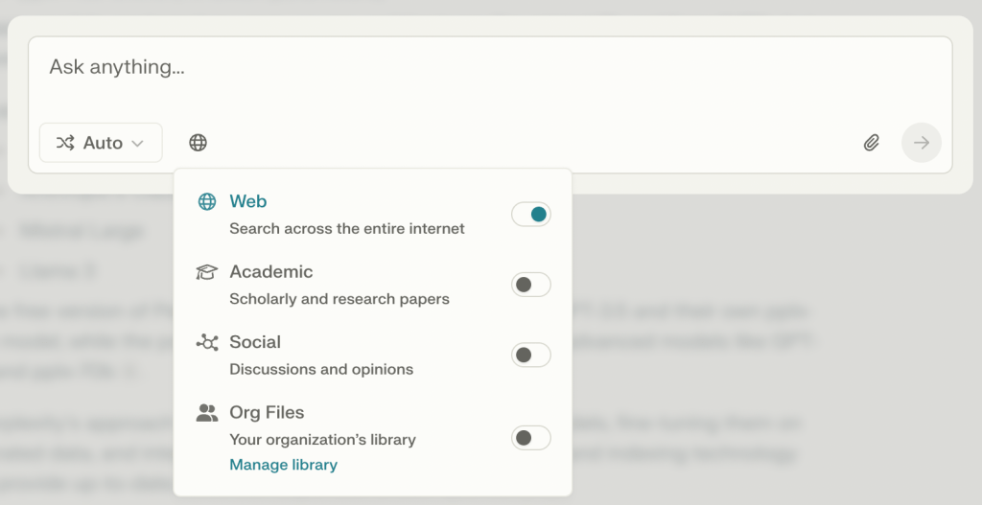Open the Manage library link

(x=283, y=465)
